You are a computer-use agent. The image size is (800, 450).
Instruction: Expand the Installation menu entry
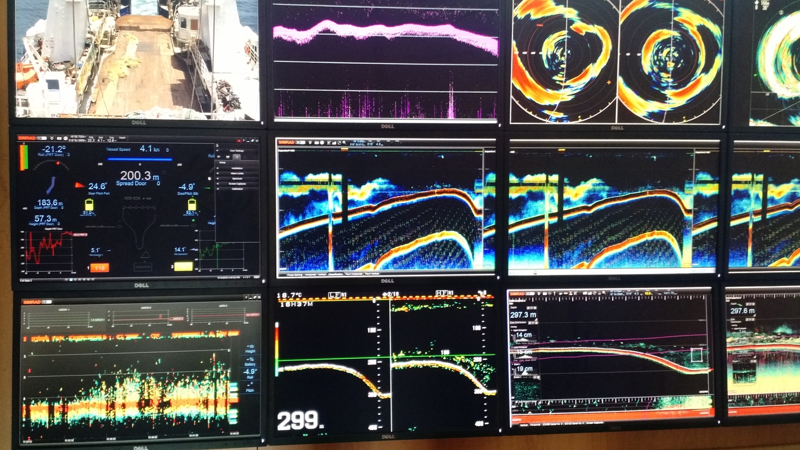(237, 168)
